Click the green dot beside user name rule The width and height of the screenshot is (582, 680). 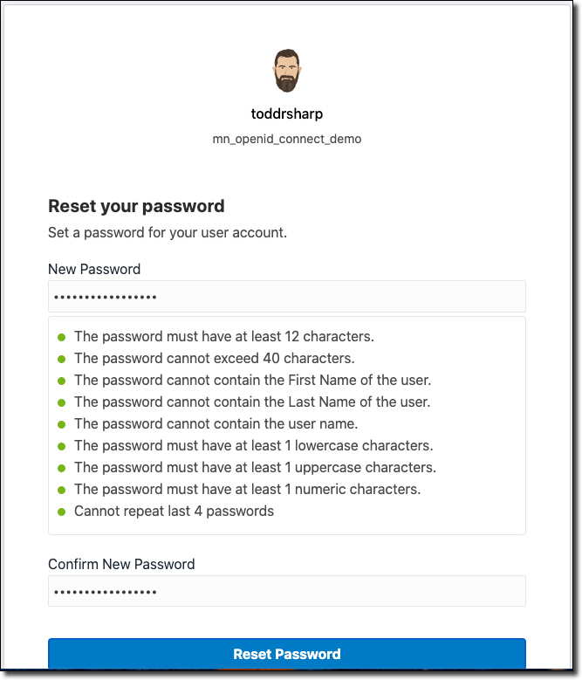[62, 424]
